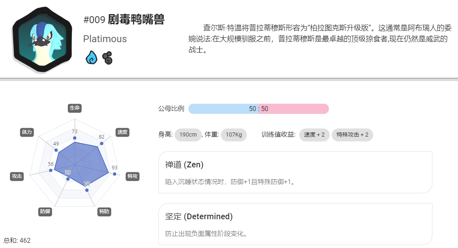The width and height of the screenshot is (458, 248).
Task: Click the 93 data point on radar
Action: coord(114,174)
